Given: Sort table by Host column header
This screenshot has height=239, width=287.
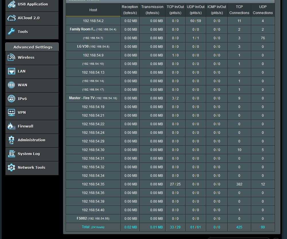Looking at the screenshot, I should tap(93, 10).
